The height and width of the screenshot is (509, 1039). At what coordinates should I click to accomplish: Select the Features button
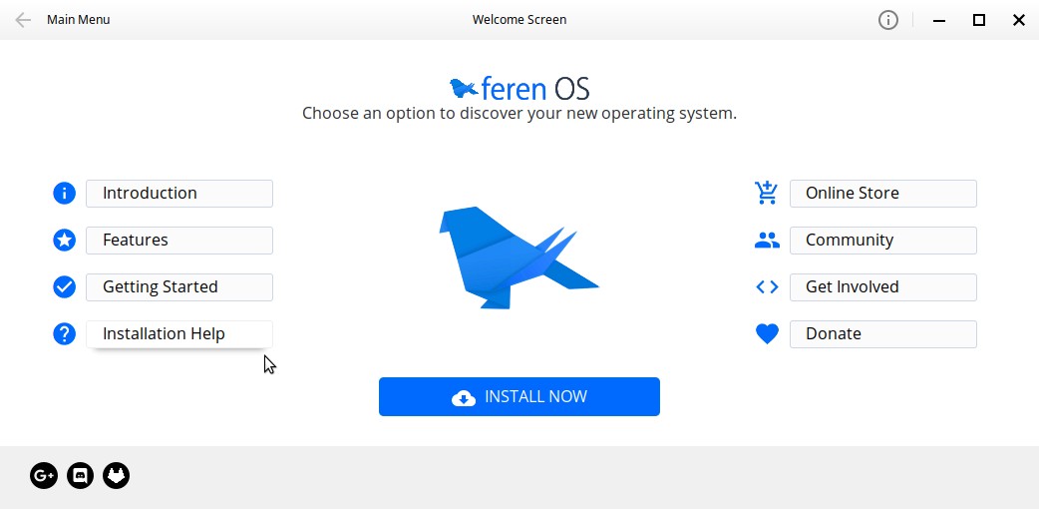[179, 240]
